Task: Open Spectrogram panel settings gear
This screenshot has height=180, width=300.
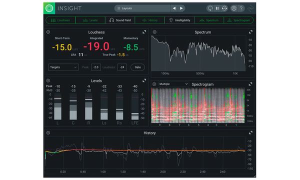Action: click(154, 84)
